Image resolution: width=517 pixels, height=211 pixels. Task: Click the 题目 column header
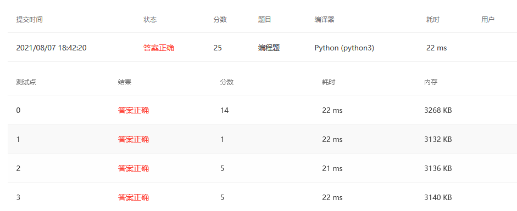point(264,20)
